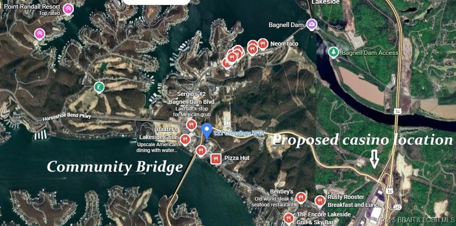Click the Rusty Rooster restaurant marker
This screenshot has width=456, height=226.
[x=320, y=201]
